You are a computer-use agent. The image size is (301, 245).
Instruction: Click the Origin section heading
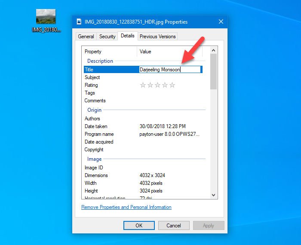[94, 110]
